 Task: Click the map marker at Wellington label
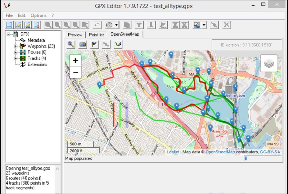pyautogui.click(x=223, y=94)
